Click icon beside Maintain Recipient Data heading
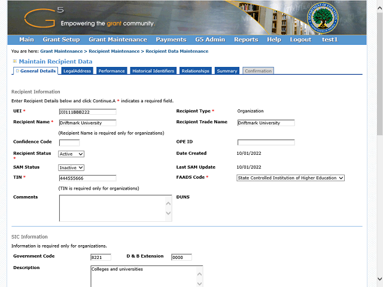383x287 pixels. click(x=15, y=61)
